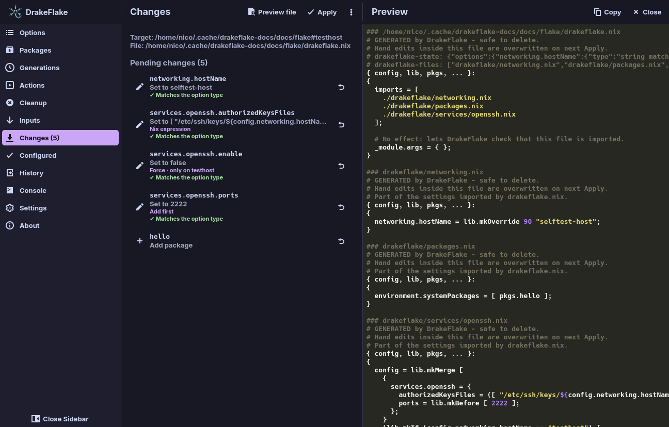This screenshot has height=427, width=669.
Task: Open Console in the sidebar
Action: point(60,190)
